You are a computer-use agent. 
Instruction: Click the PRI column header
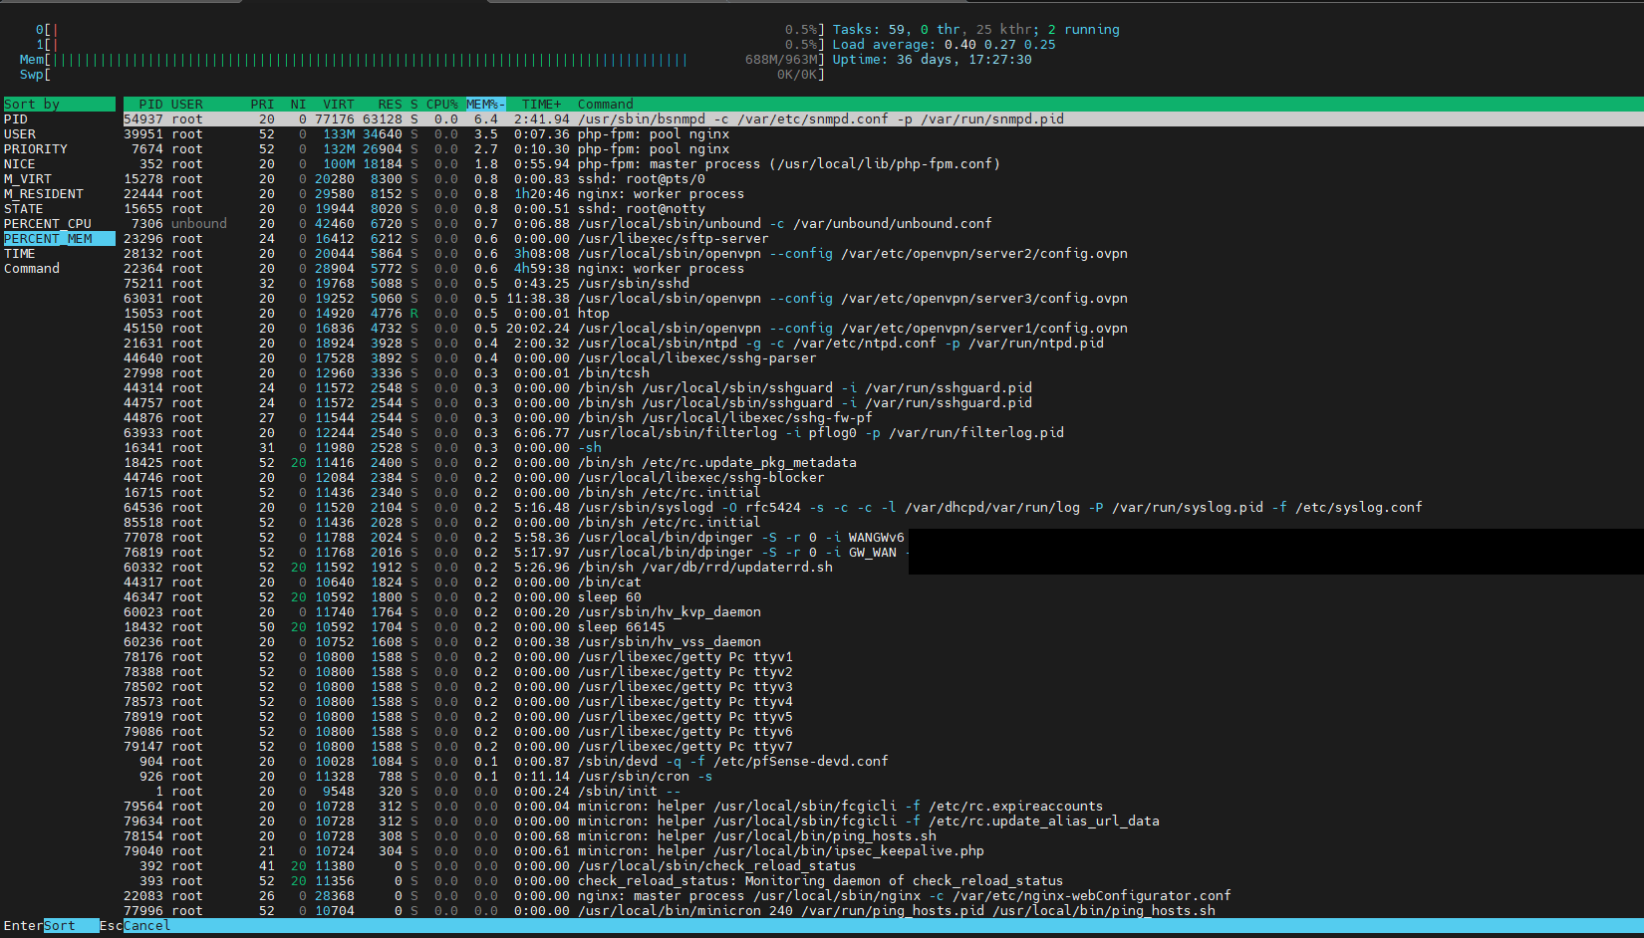point(262,105)
